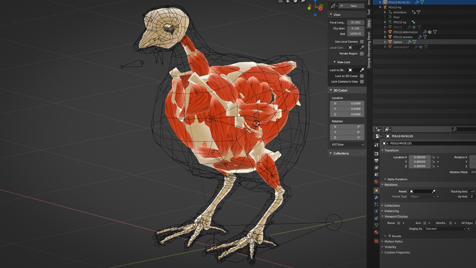Click the properties search field
The height and width of the screenshot is (268, 476).
point(464,130)
